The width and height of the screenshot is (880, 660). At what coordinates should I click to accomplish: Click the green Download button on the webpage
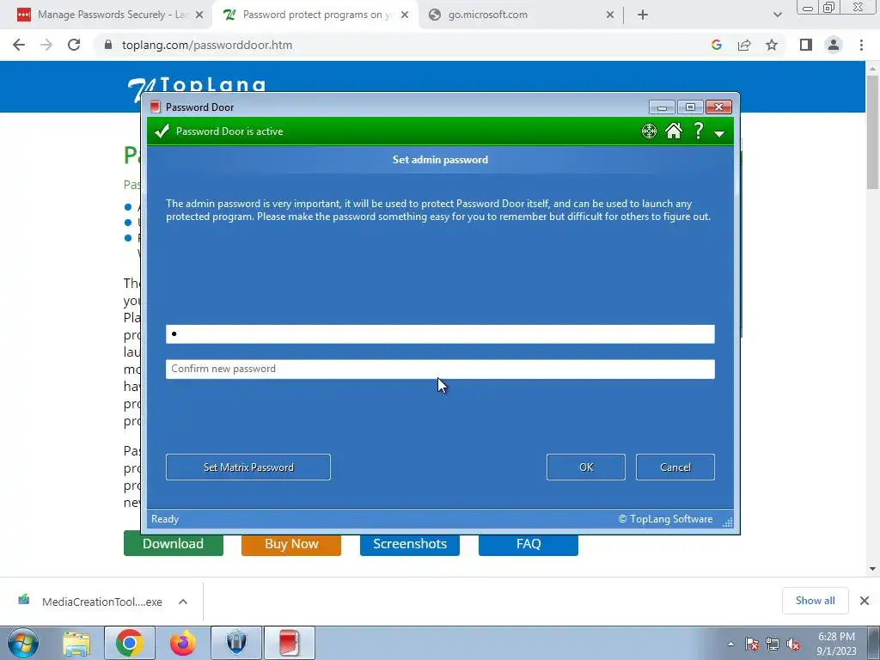coord(174,544)
